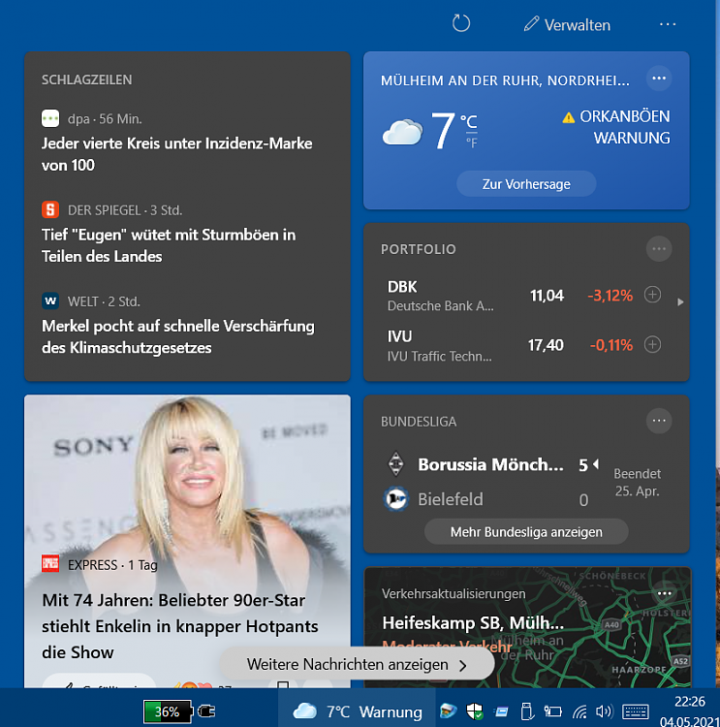Open more options on the Bundesliga card
This screenshot has width=720, height=727.
click(x=659, y=421)
